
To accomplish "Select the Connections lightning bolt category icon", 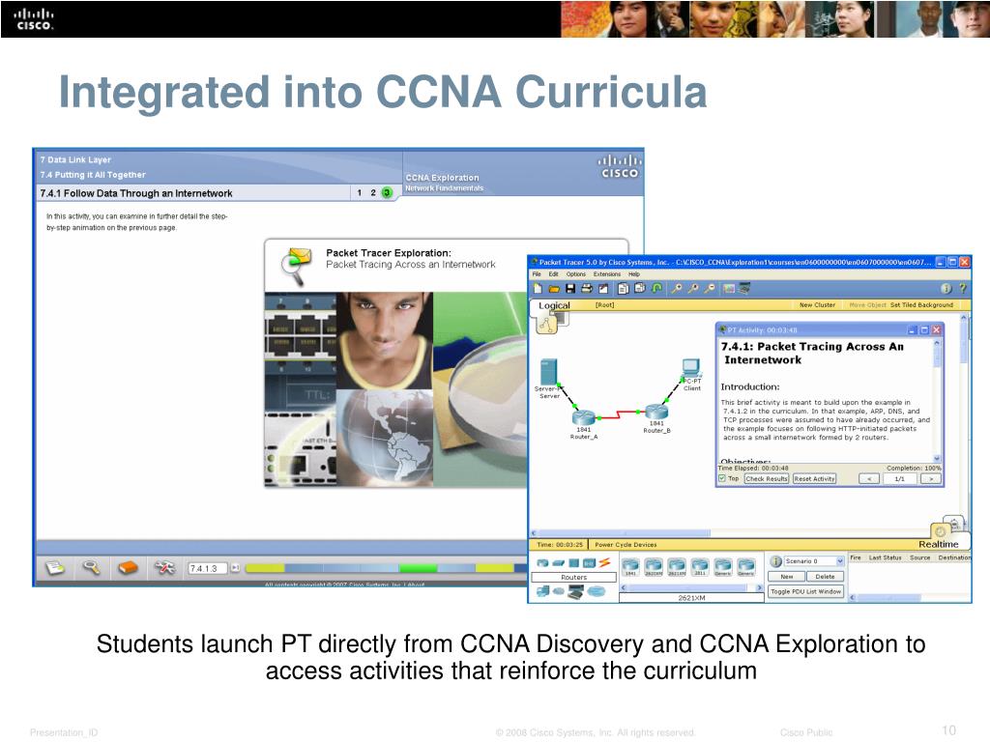I will [605, 562].
